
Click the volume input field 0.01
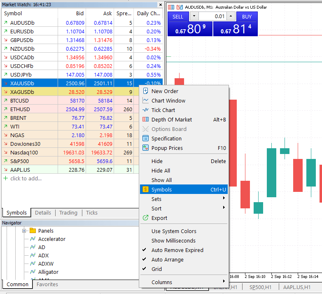coord(212,16)
